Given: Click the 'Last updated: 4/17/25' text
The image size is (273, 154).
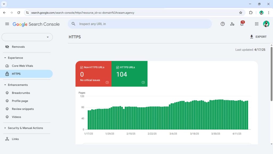Looking at the screenshot, I should coord(250,50).
